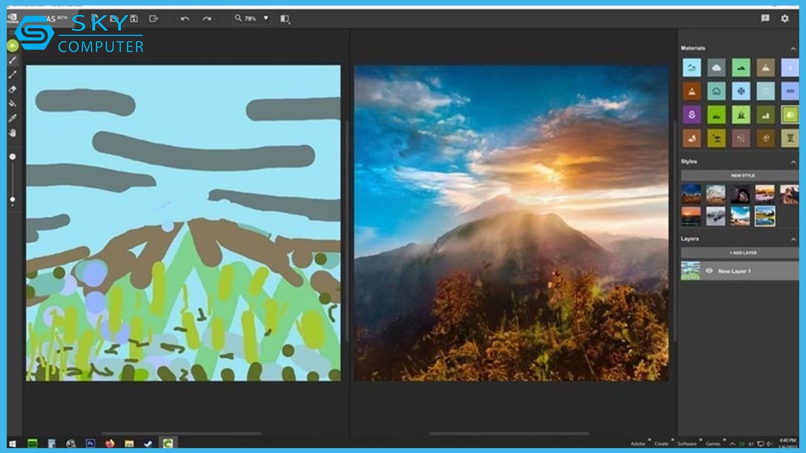This screenshot has height=453, width=806.
Task: Toggle the split view layout icon
Action: pyautogui.click(x=285, y=19)
